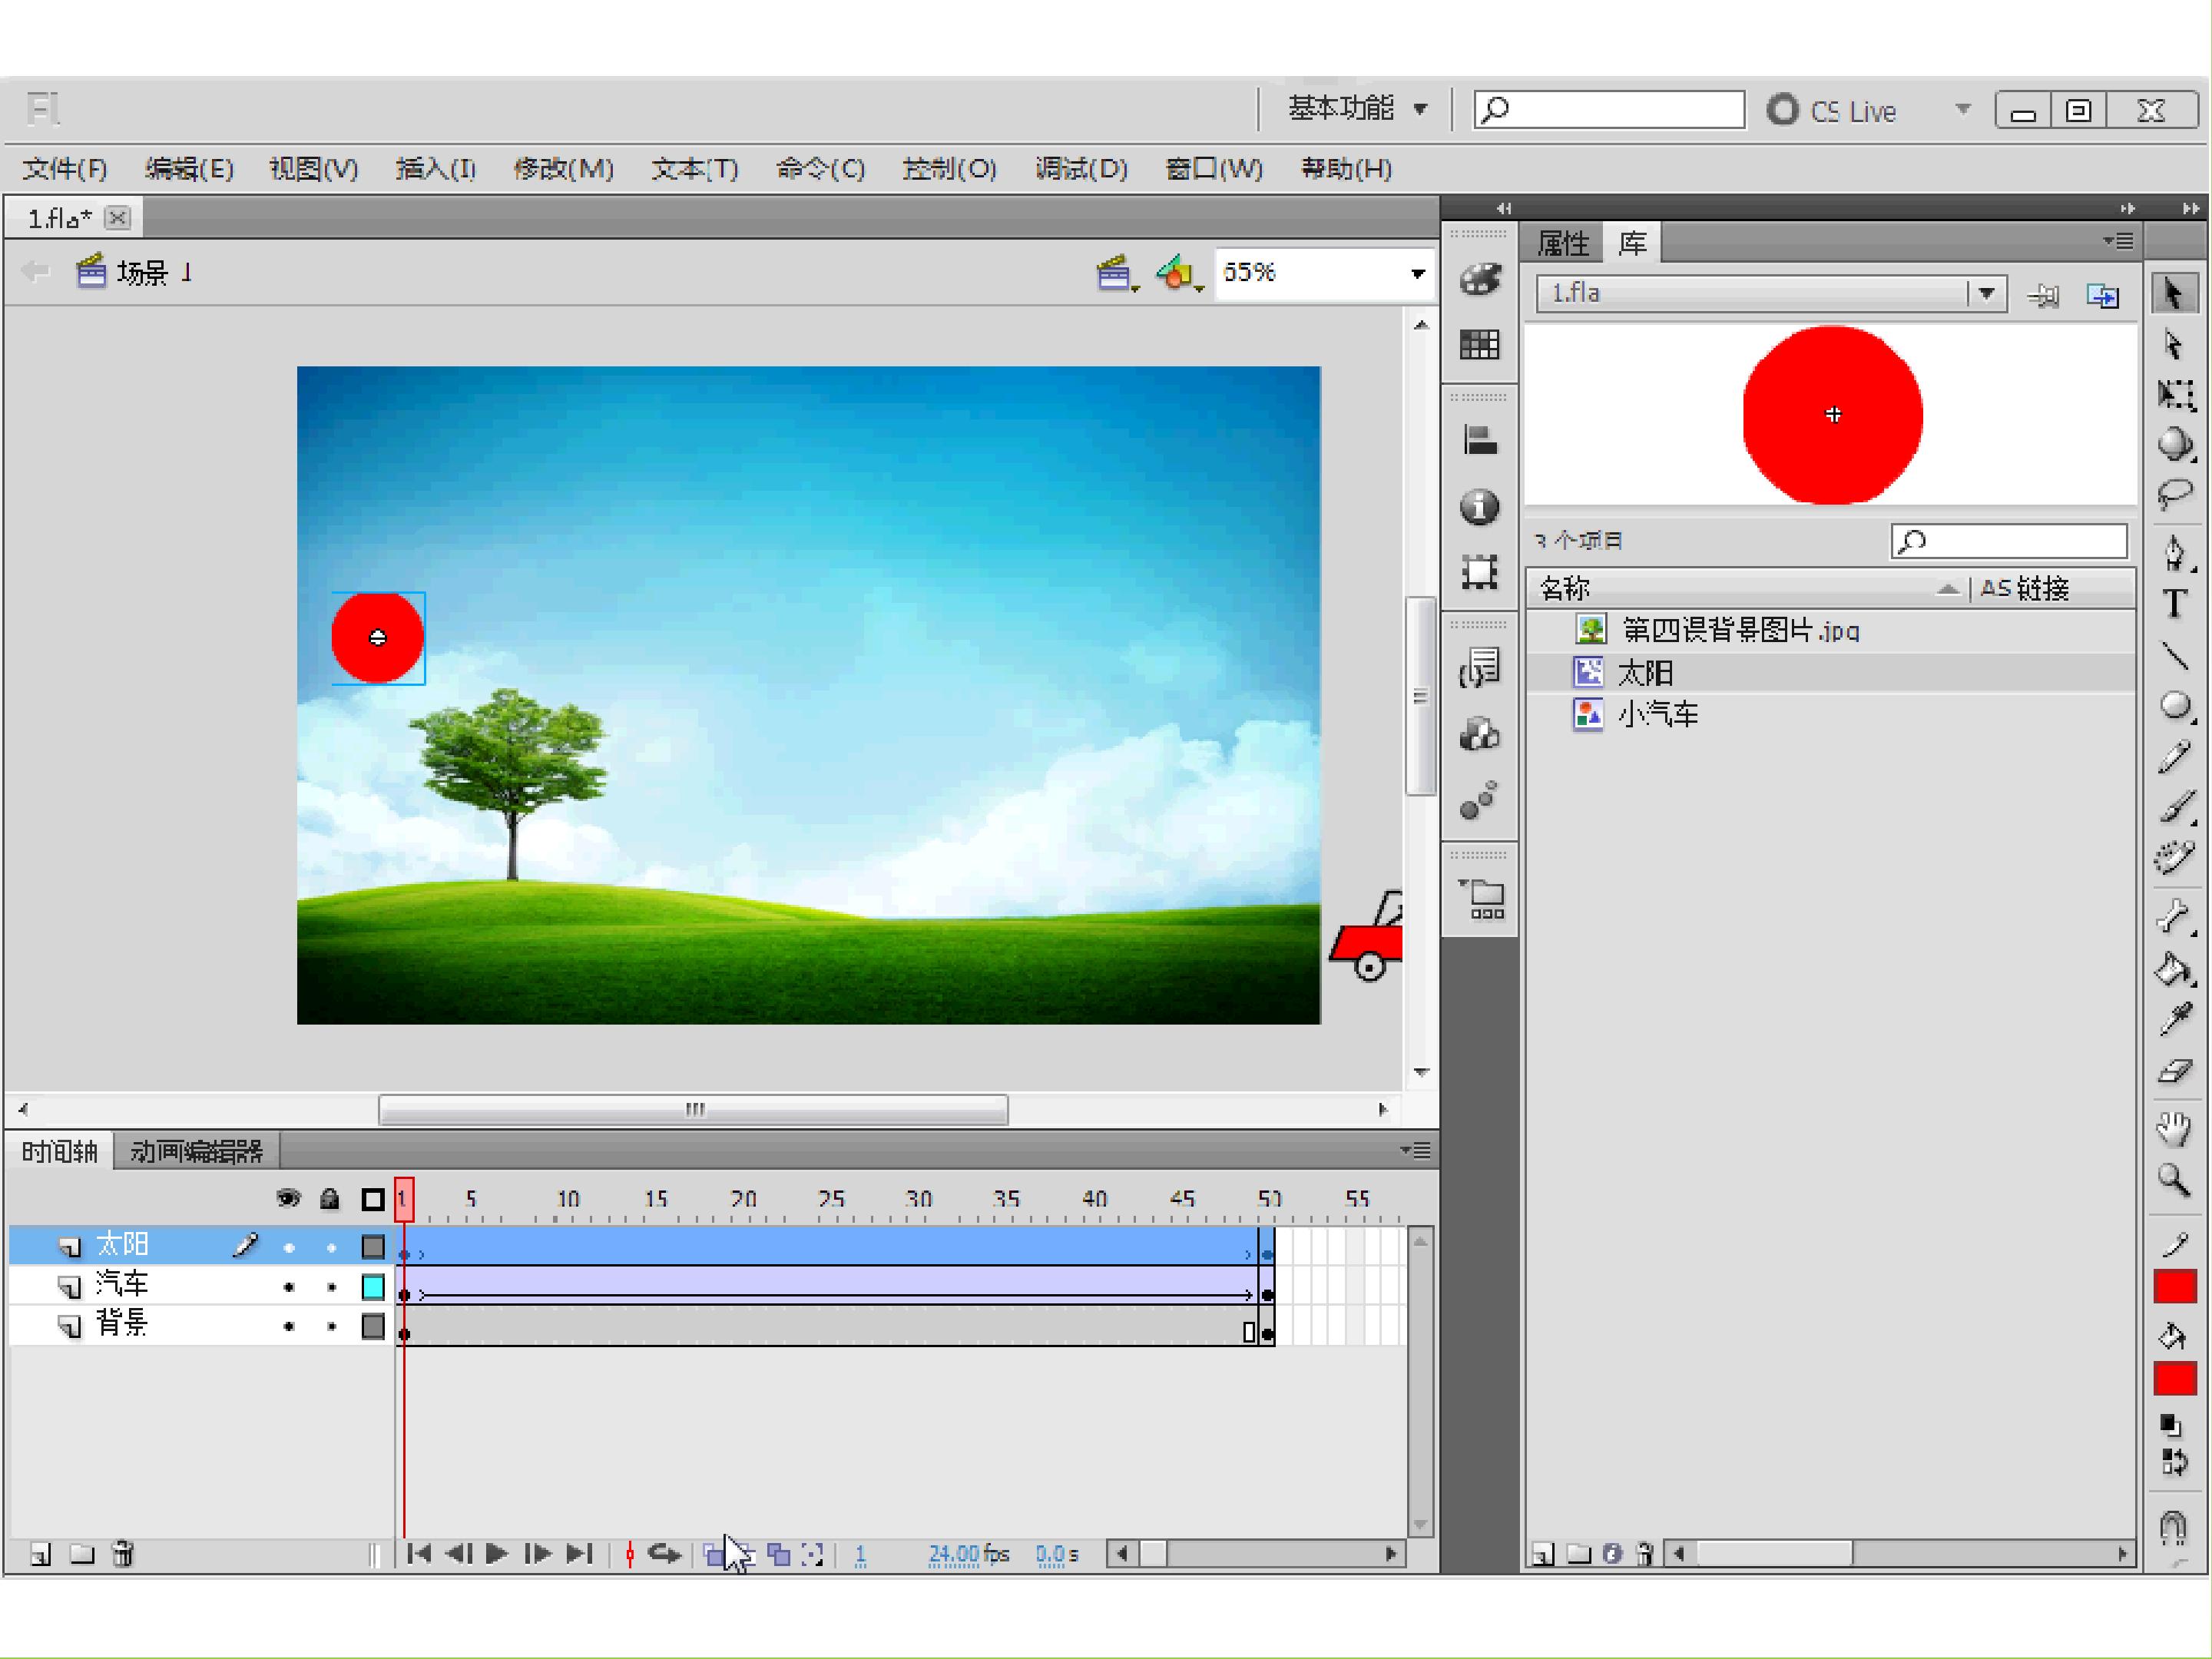2212x1659 pixels.
Task: Play the timeline animation
Action: [x=496, y=1554]
